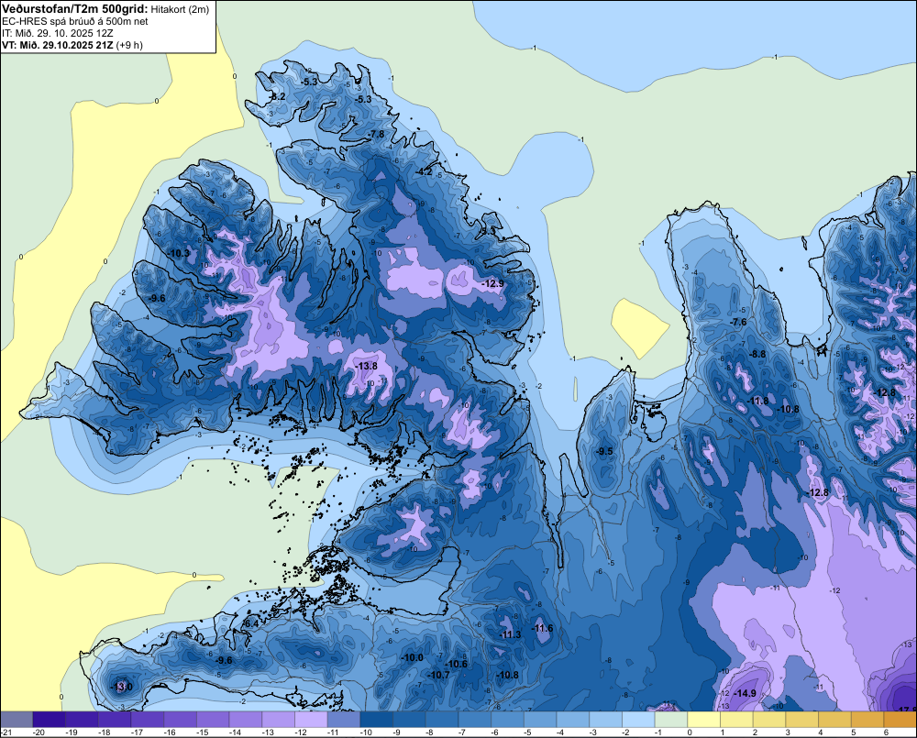Select the legend swatch labeled -19
Image resolution: width=917 pixels, height=738 pixels.
pyautogui.click(x=82, y=719)
